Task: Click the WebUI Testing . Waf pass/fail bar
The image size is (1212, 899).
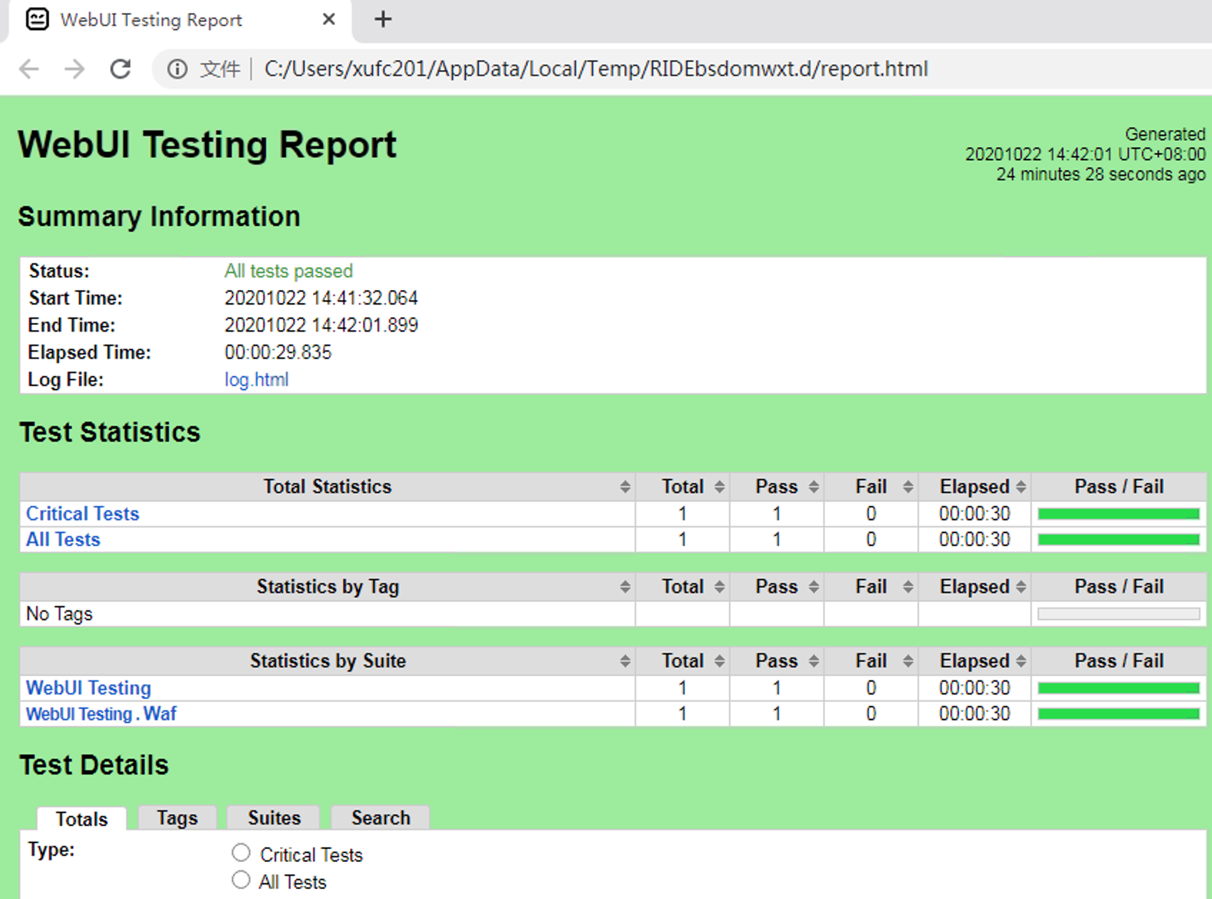Action: 1118,714
